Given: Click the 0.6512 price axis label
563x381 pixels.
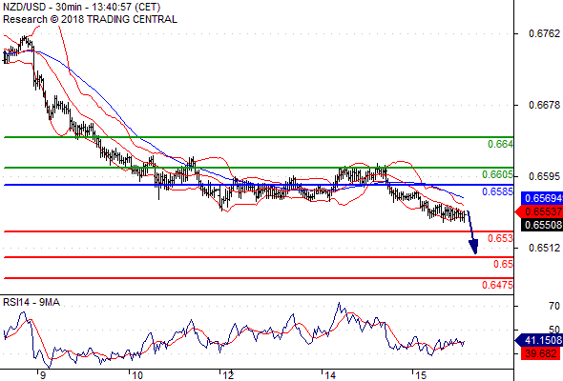Looking at the screenshot, I should pyautogui.click(x=544, y=248).
